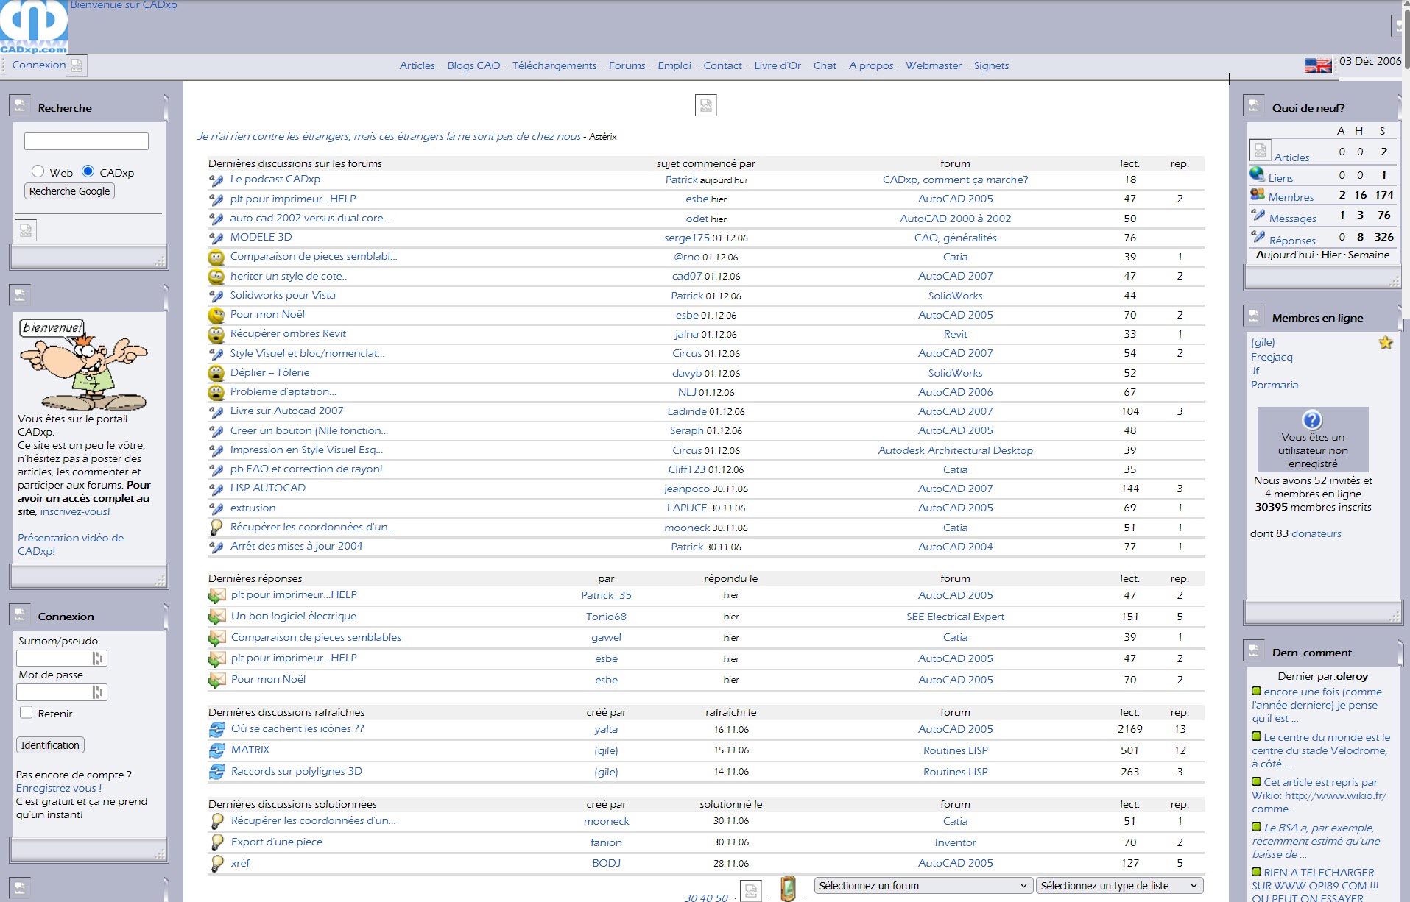Click the Surnom/pseudo input field
Viewport: 1410px width, 902px height.
pyautogui.click(x=62, y=658)
